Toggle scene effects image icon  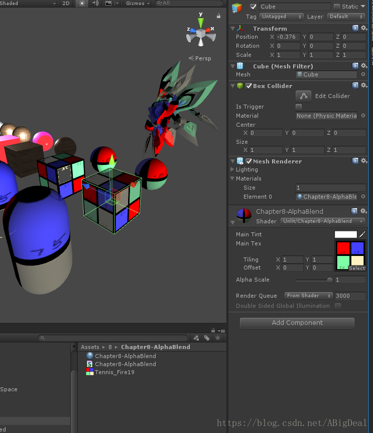coord(108,4)
